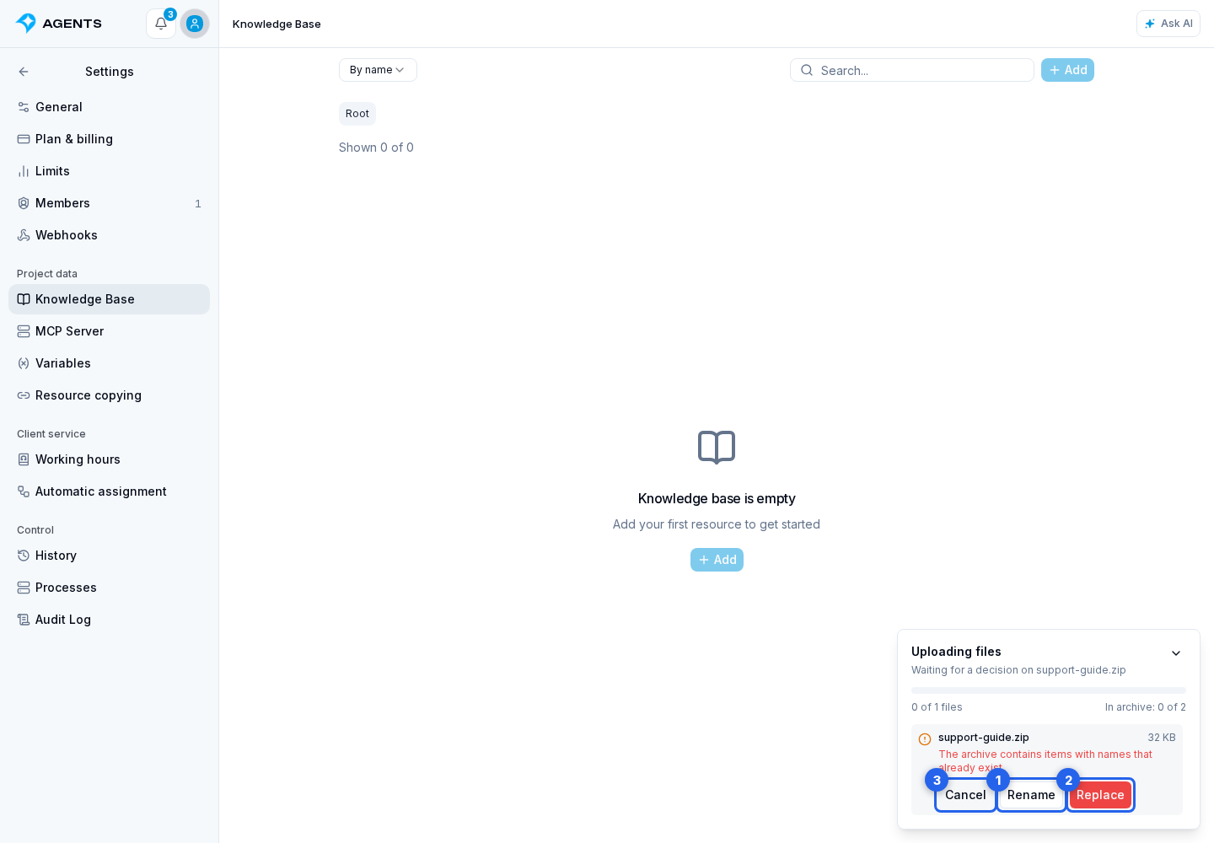1214x843 pixels.
Task: Open the notifications bell icon
Action: tap(161, 24)
